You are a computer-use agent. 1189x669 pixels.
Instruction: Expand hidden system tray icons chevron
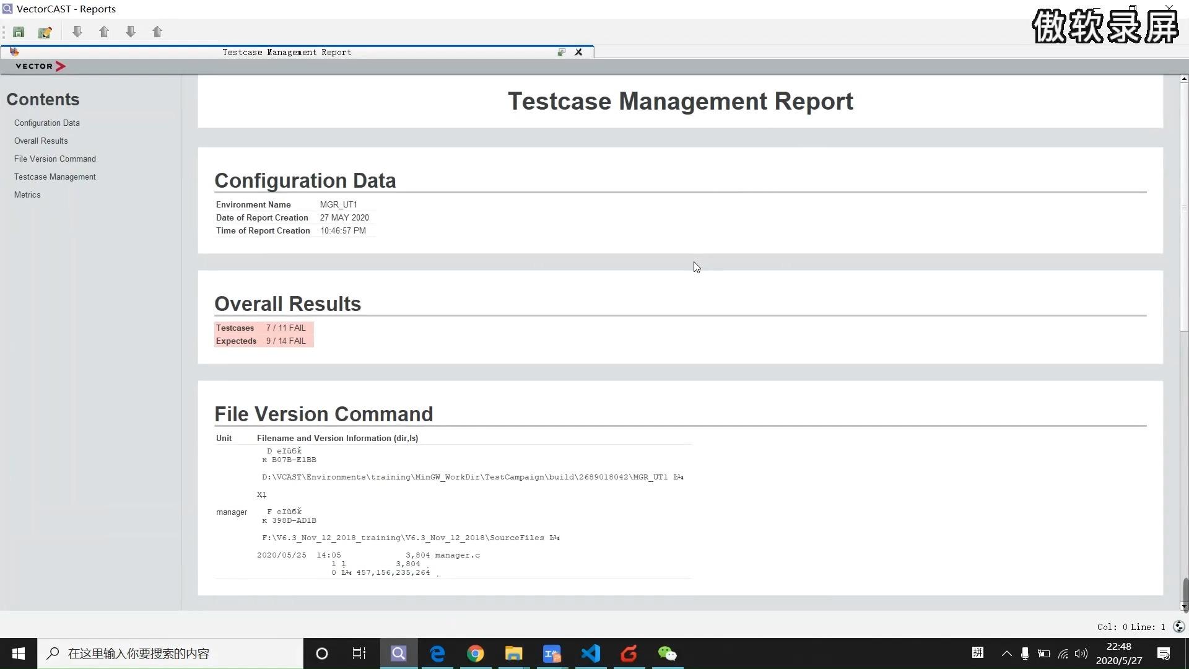pos(1006,654)
